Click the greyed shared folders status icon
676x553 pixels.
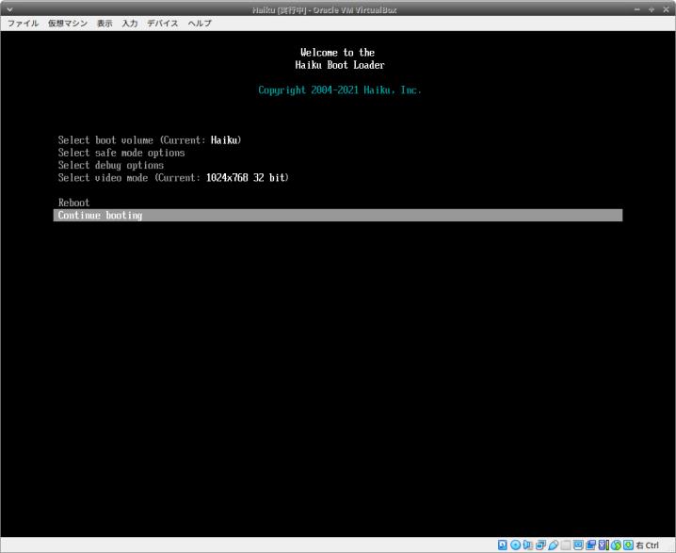point(566,545)
